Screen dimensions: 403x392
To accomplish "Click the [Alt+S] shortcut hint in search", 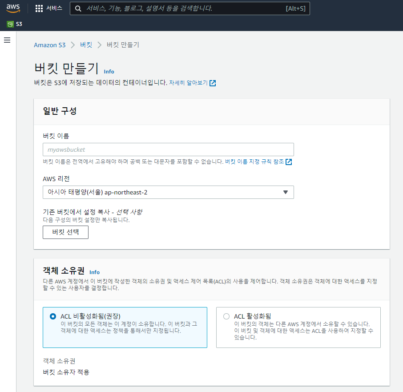I will pos(295,9).
